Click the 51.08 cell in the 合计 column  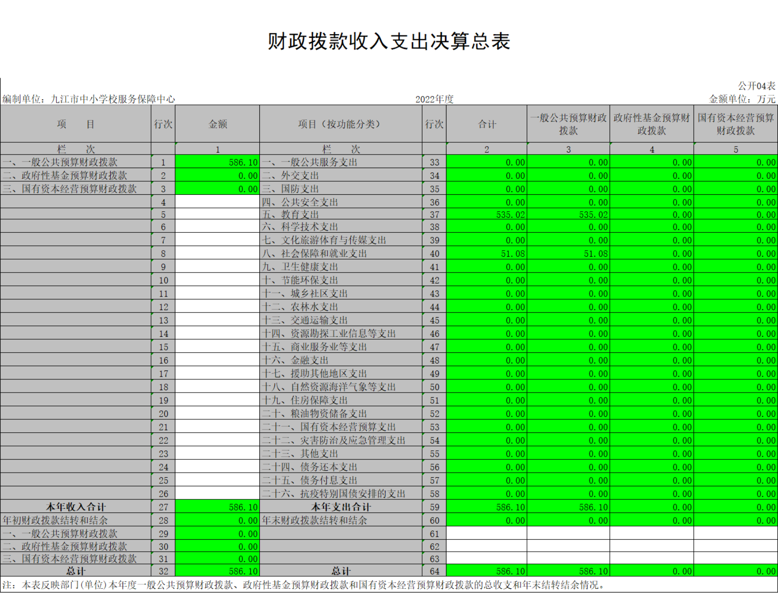click(x=486, y=253)
